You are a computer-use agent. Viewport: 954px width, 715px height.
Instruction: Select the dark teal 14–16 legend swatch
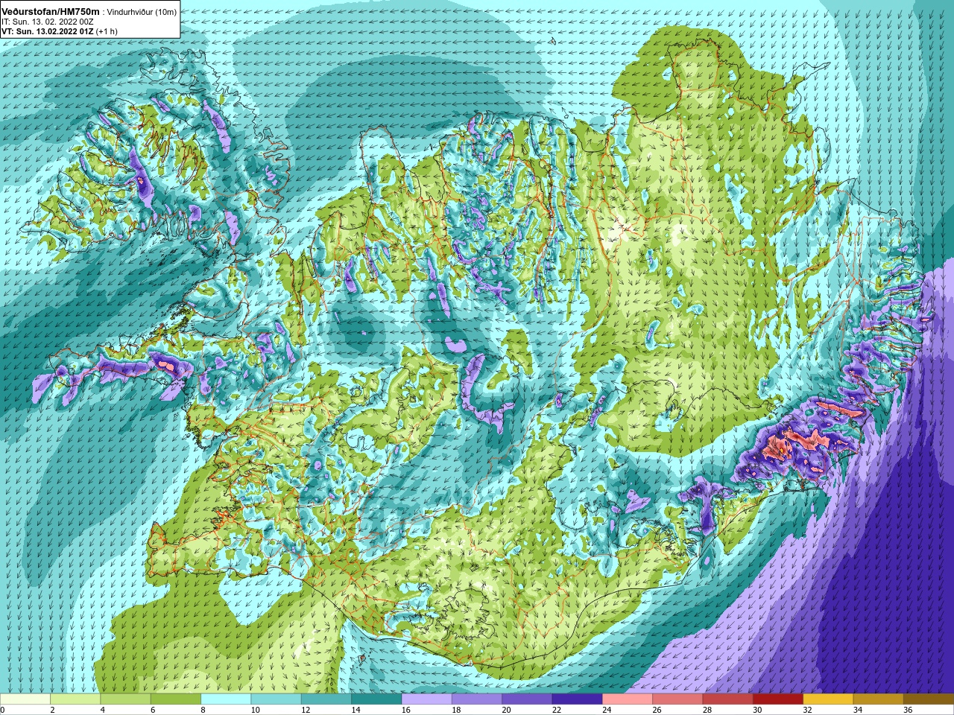[376, 699]
